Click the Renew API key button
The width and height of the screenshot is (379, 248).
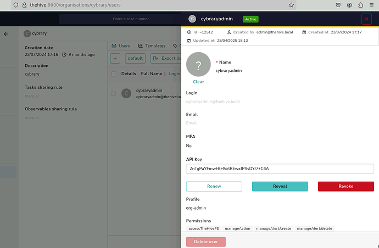[214, 187]
